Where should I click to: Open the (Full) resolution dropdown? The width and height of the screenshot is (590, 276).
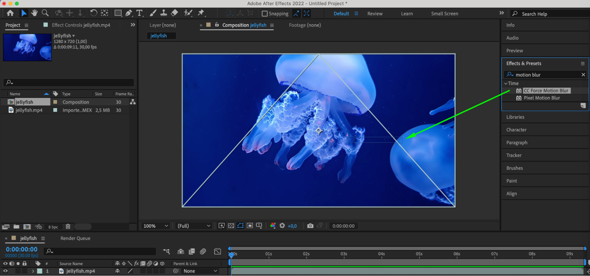tap(194, 226)
